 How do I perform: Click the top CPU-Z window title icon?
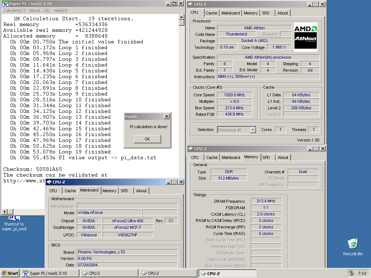pos(191,4)
